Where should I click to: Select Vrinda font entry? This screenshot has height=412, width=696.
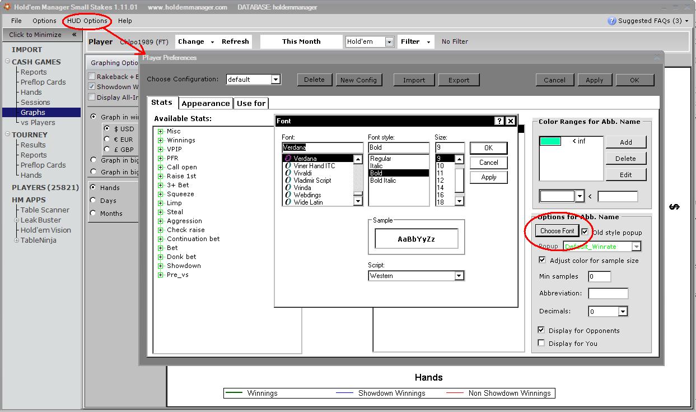pos(317,188)
